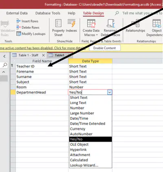Choose Short Text from the dropdown list
Viewport: 163px width, 172px height.
tap(90, 98)
